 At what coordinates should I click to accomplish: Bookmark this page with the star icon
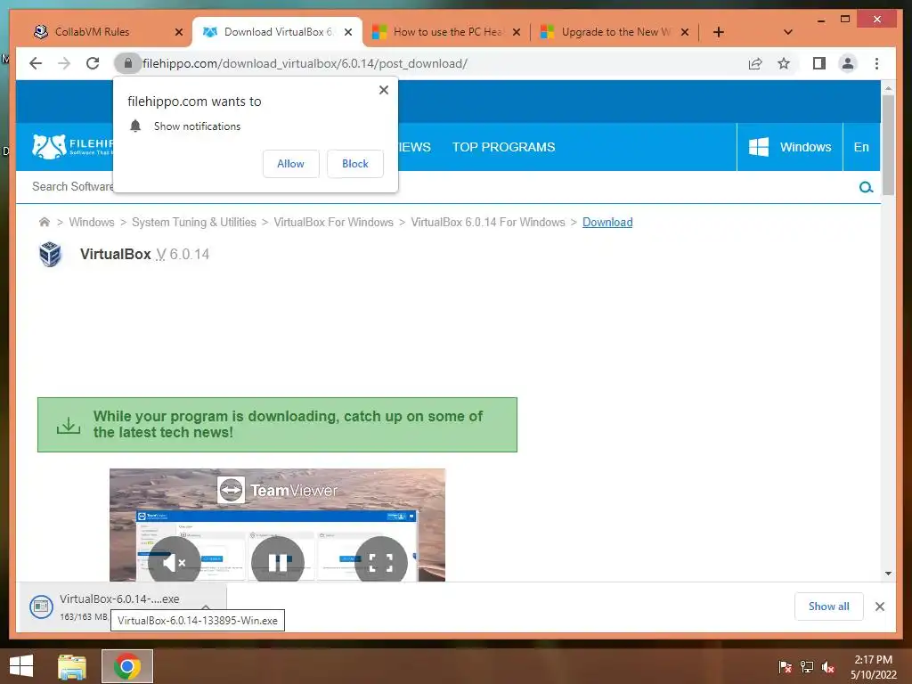coord(784,63)
